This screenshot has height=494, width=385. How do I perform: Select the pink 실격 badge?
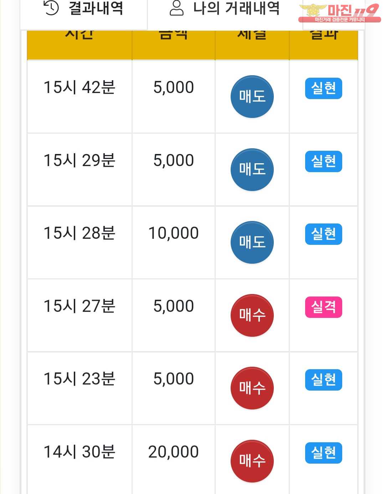pos(324,307)
